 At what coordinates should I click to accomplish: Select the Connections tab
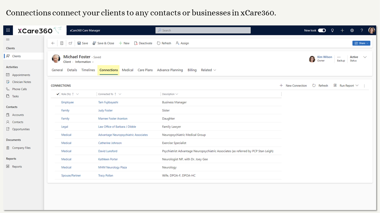coord(109,70)
